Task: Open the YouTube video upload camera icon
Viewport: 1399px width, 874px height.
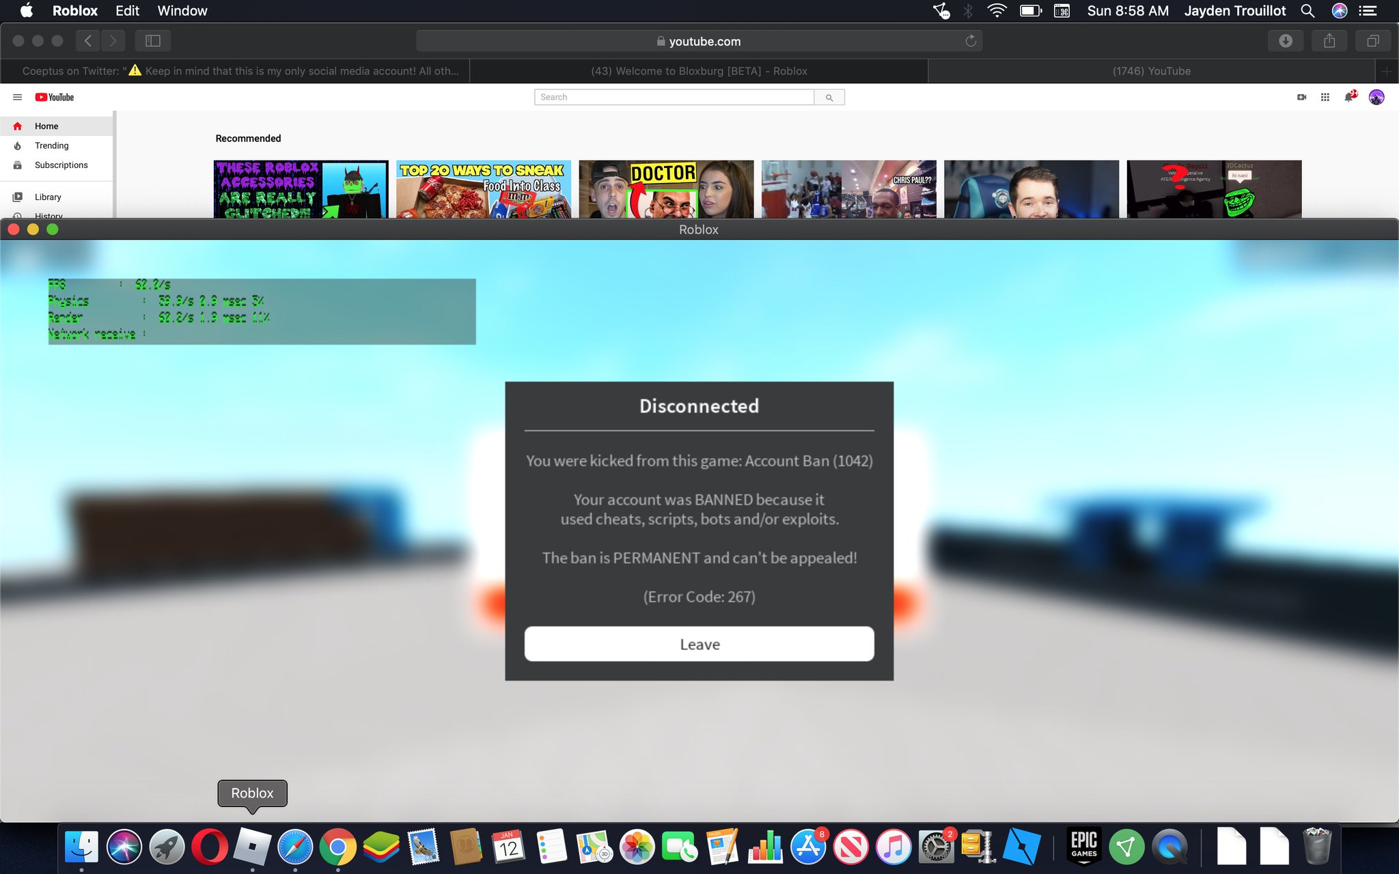Action: pyautogui.click(x=1301, y=97)
